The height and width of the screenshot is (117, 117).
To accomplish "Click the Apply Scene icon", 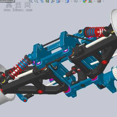I will point(90,1).
